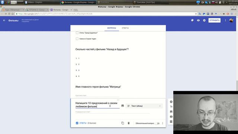The image size is (238, 134).
Task: Open form settings gear icon
Action: click(204, 20)
